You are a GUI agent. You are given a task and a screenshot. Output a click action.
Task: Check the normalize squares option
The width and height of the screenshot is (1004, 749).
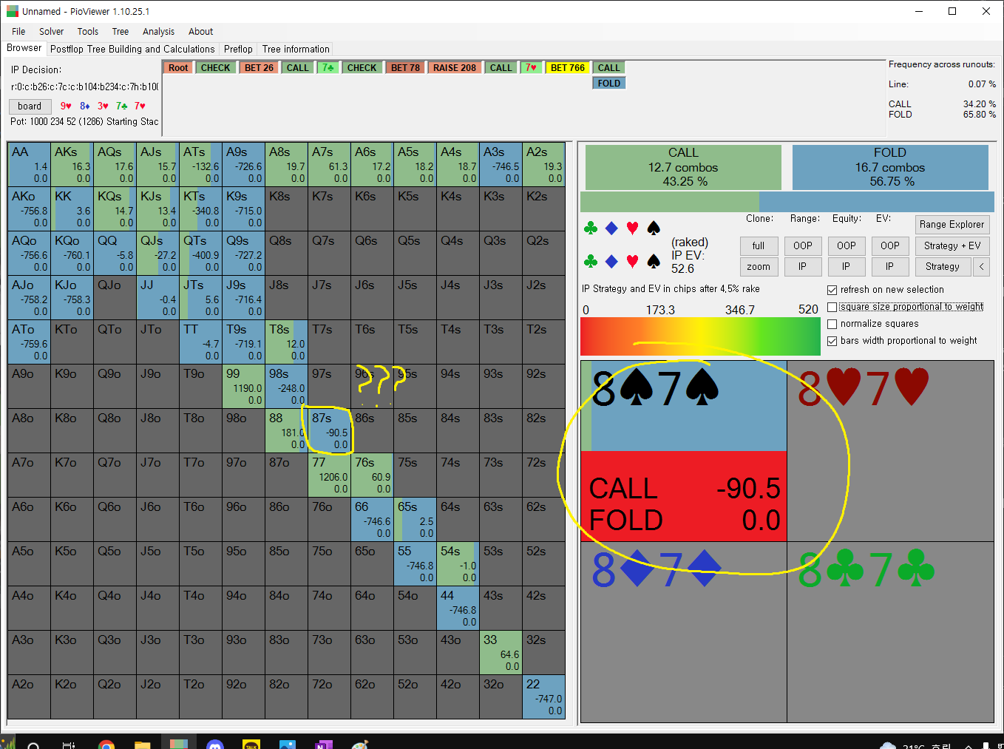tap(832, 324)
